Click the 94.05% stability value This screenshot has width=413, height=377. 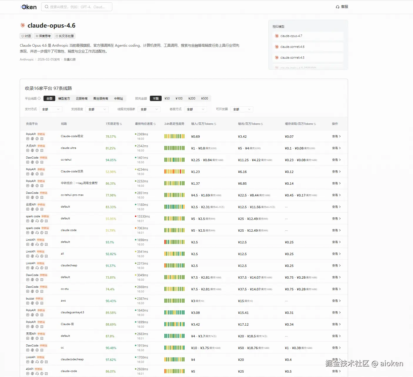(111, 160)
